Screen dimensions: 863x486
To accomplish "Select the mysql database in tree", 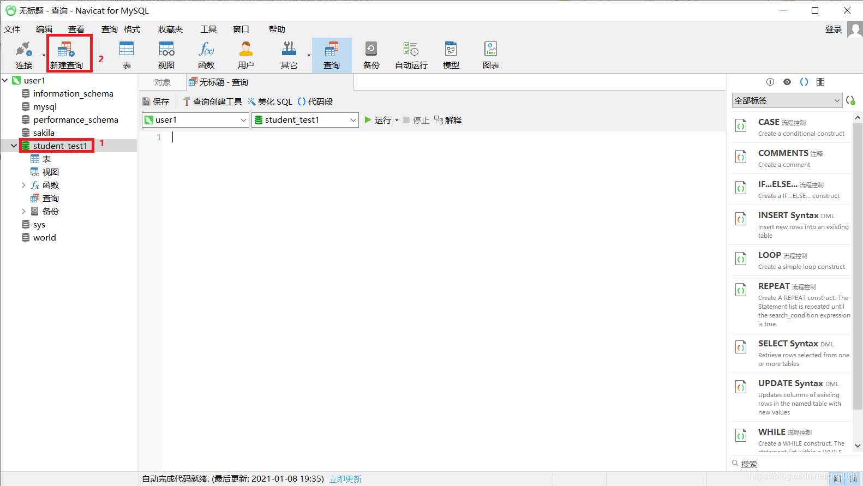I will 45,106.
